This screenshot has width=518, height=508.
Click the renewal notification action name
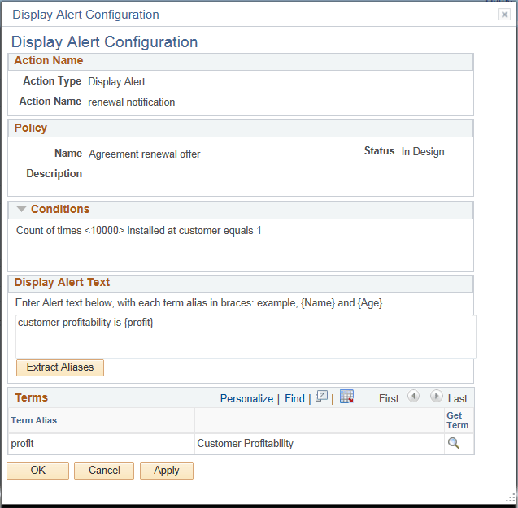click(x=132, y=102)
